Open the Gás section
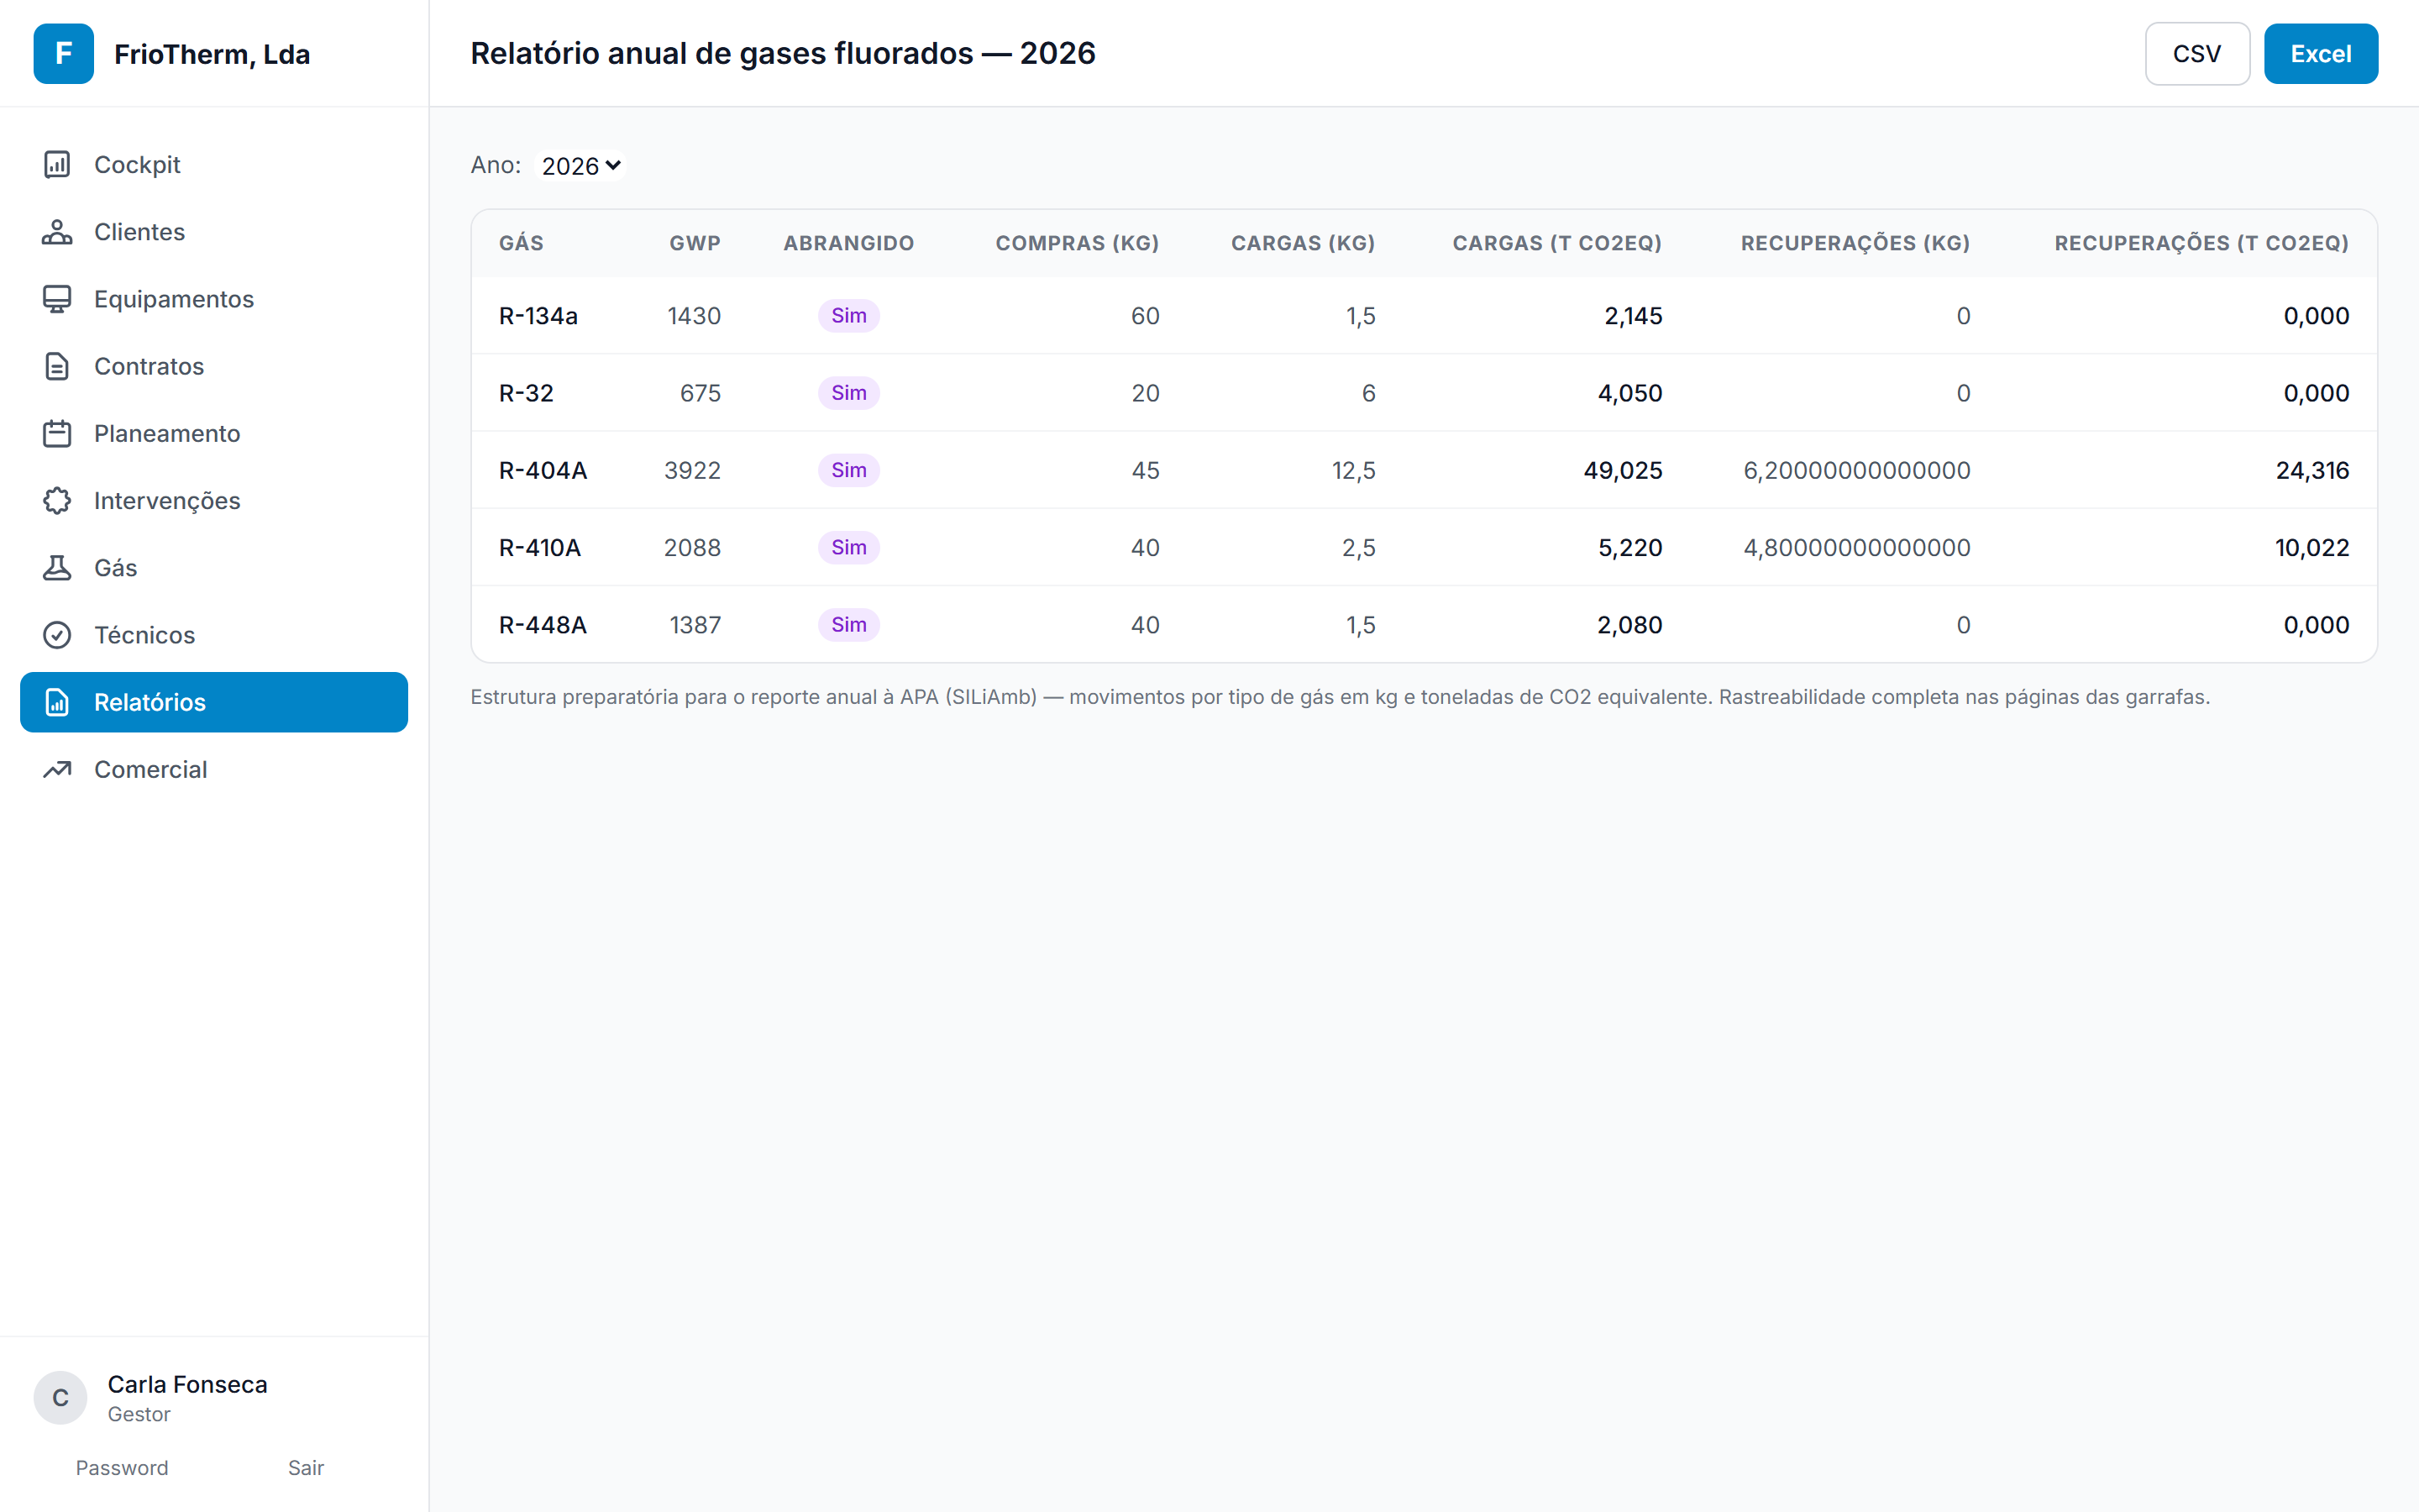Screen dimensions: 2419x1512 click(214, 567)
